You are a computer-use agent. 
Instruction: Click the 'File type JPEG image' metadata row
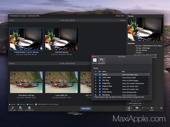pyautogui.click(x=143, y=48)
